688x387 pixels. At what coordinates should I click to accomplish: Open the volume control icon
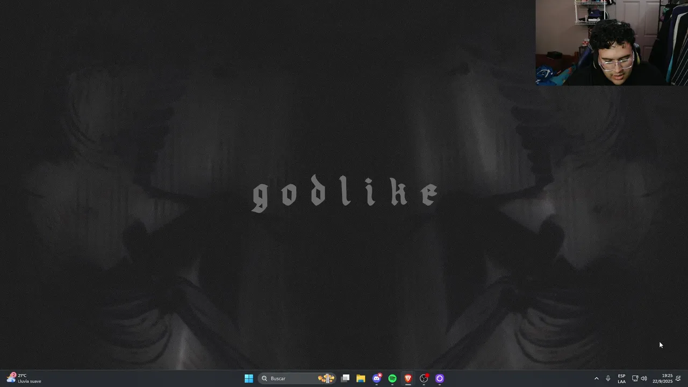coord(644,378)
